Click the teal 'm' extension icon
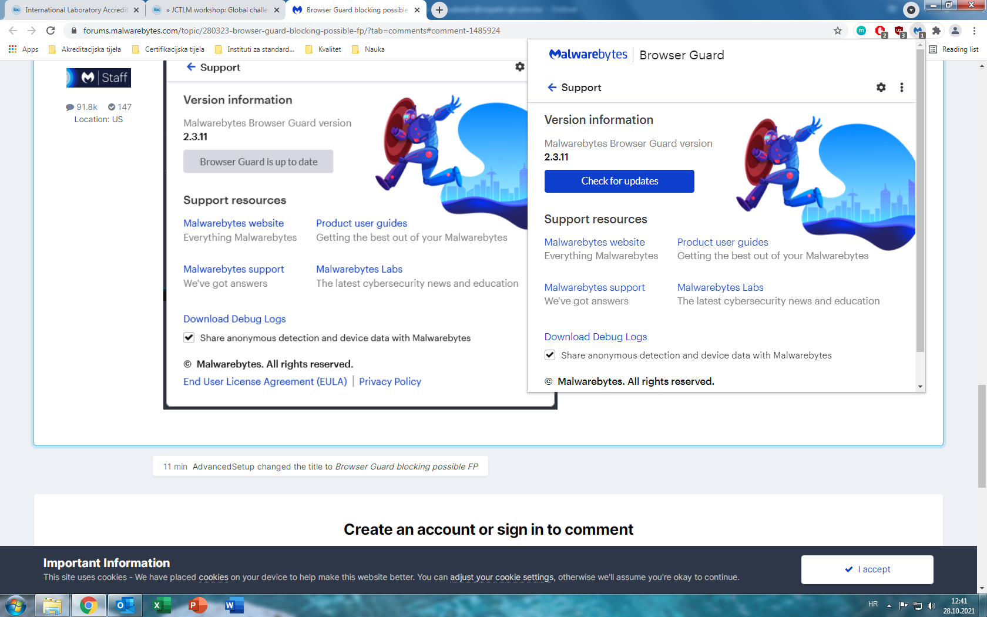 point(861,31)
